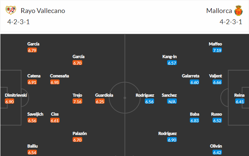Select Mallorca goalkeeper Reina

pyautogui.click(x=239, y=95)
